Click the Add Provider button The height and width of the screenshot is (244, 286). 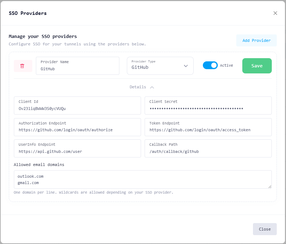[x=256, y=40]
